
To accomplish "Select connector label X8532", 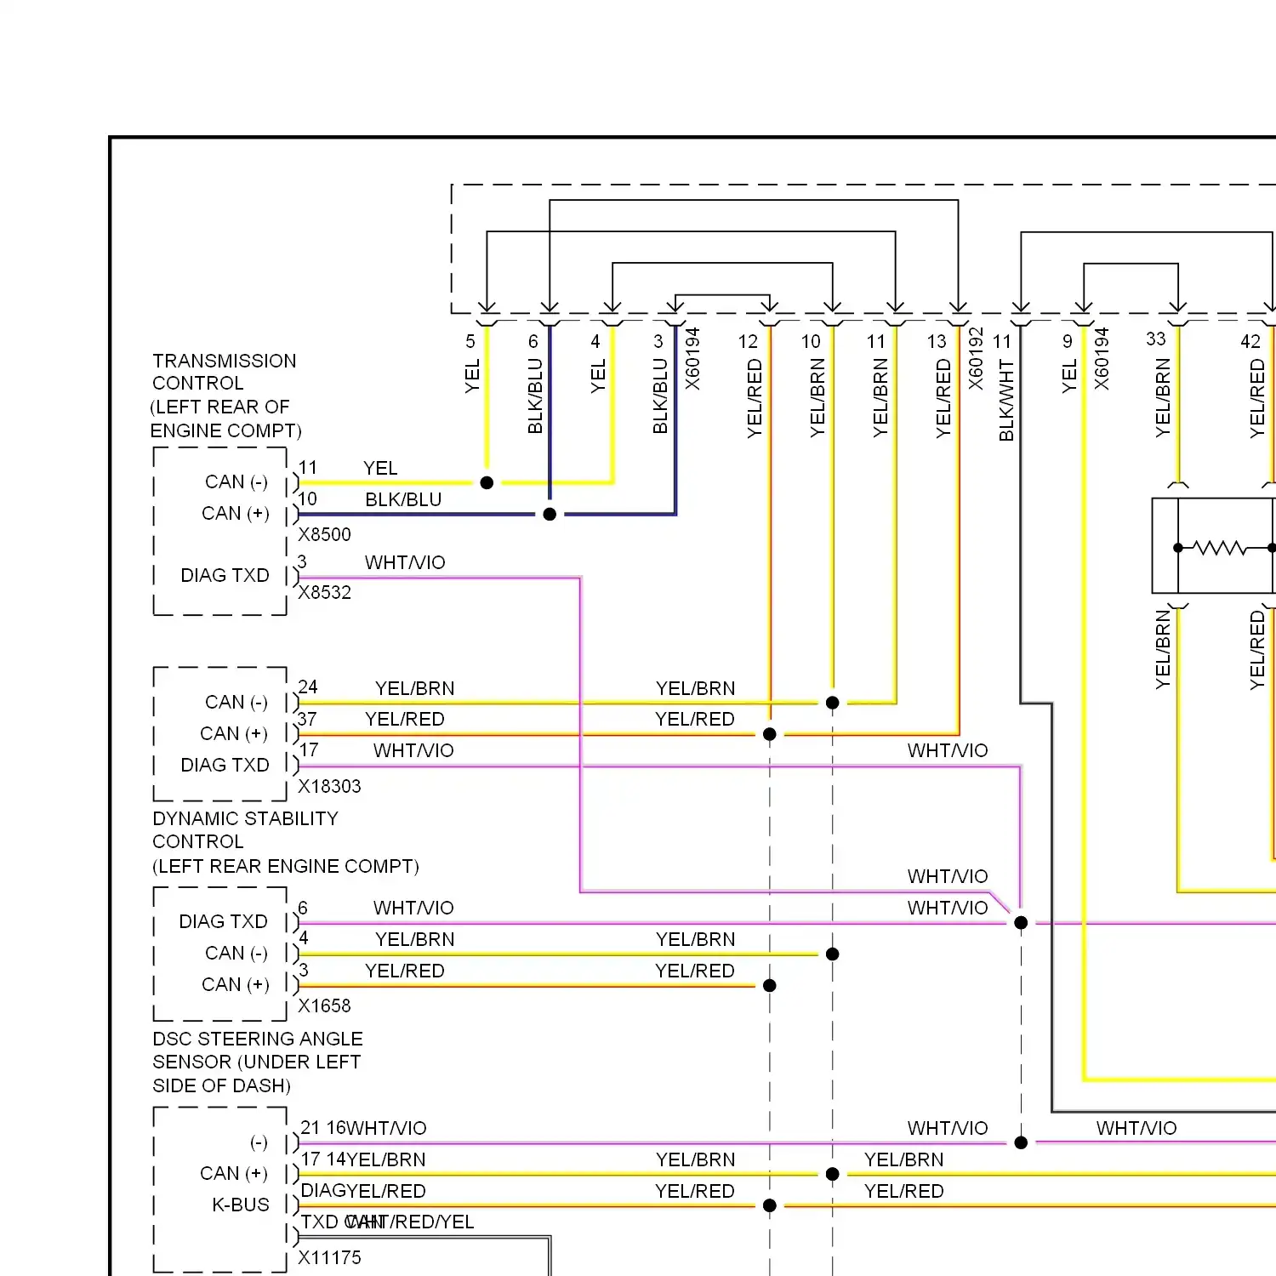I will click(x=324, y=592).
